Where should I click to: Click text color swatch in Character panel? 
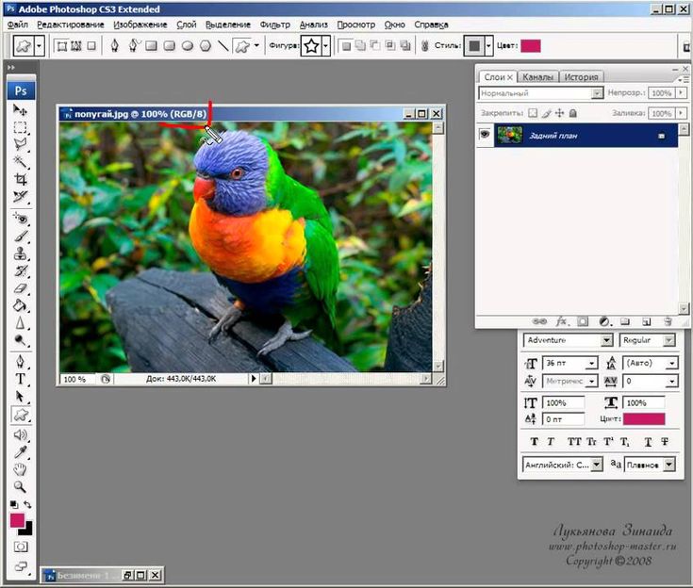[644, 418]
